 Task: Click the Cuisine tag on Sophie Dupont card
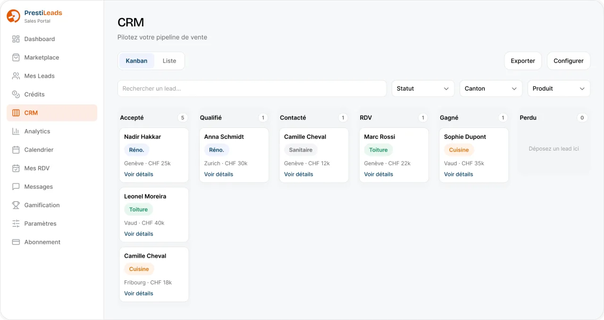[x=459, y=150]
